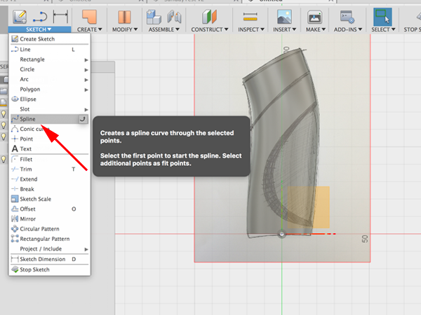Choose Rectangular Pattern menu entry
Image resolution: width=421 pixels, height=315 pixels.
(49, 239)
